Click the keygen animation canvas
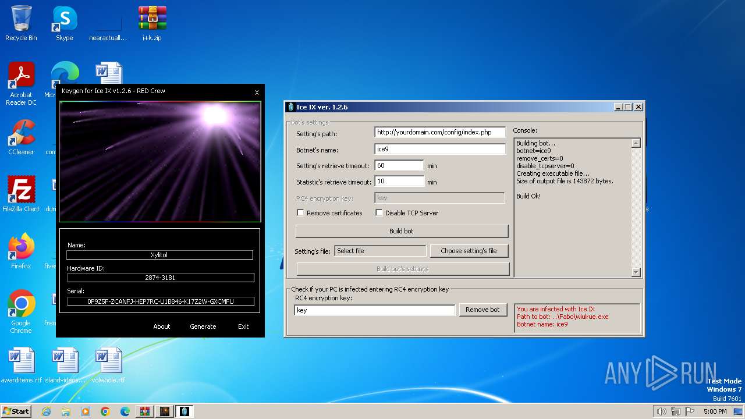The height and width of the screenshot is (419, 745). point(160,162)
